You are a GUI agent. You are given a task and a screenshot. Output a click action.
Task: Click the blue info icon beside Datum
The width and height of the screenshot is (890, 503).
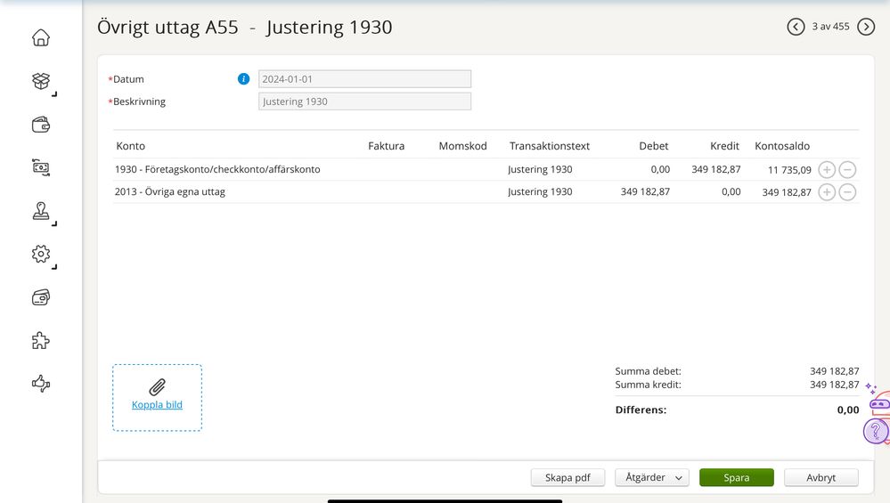(x=243, y=79)
